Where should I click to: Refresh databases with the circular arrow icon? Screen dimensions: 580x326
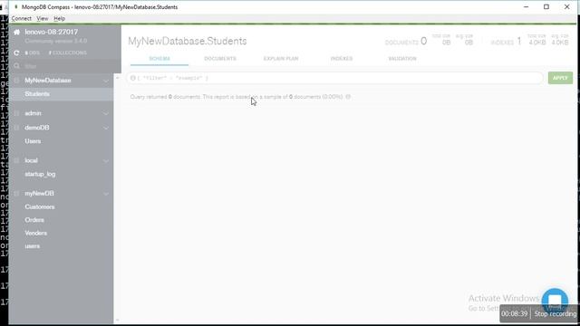pyautogui.click(x=16, y=53)
